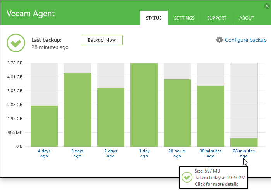Open the 28 minutes ago backup link
Viewport: 271px width, 193px height.
click(244, 154)
